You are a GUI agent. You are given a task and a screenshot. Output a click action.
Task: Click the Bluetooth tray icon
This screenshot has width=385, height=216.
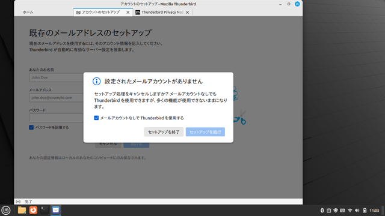pos(322,211)
